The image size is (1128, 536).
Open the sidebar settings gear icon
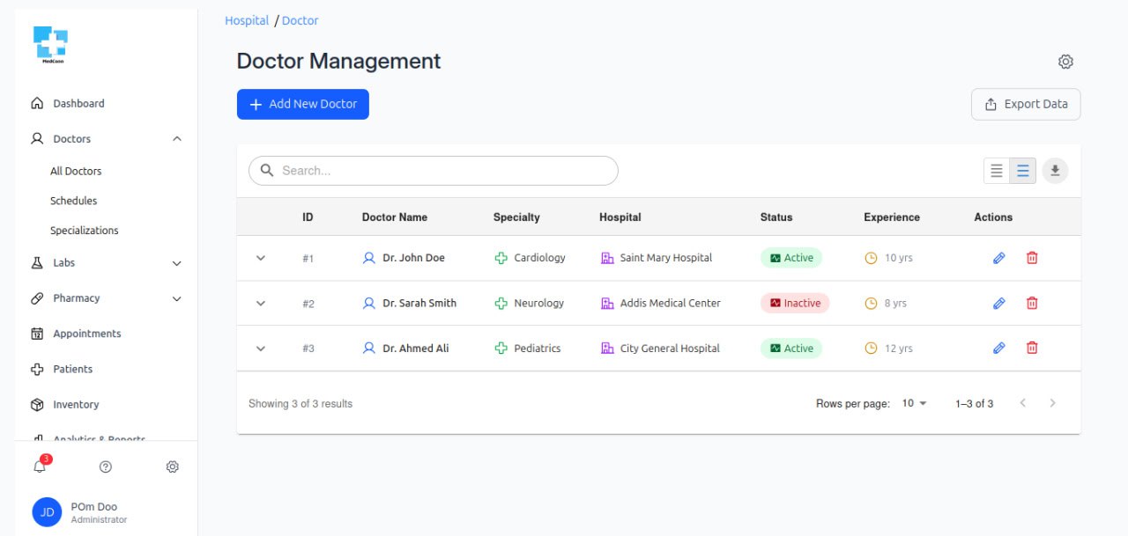coord(173,466)
